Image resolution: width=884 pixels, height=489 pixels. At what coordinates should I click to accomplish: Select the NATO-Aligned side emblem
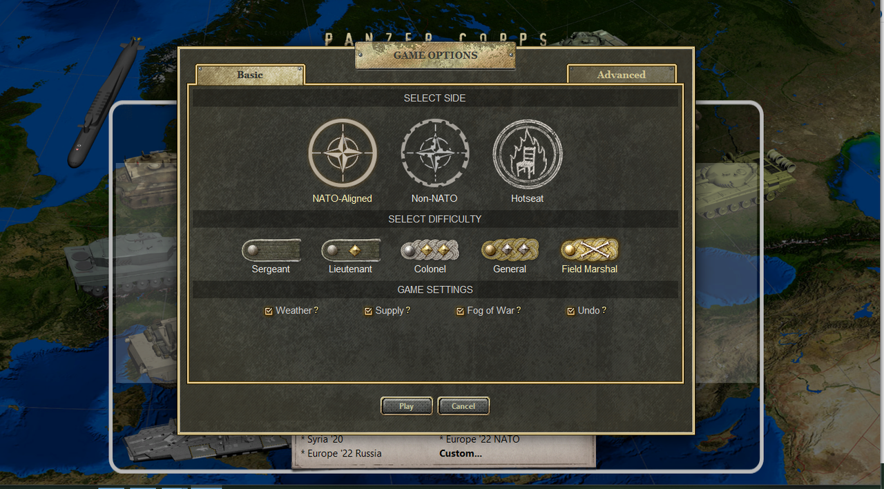(343, 153)
